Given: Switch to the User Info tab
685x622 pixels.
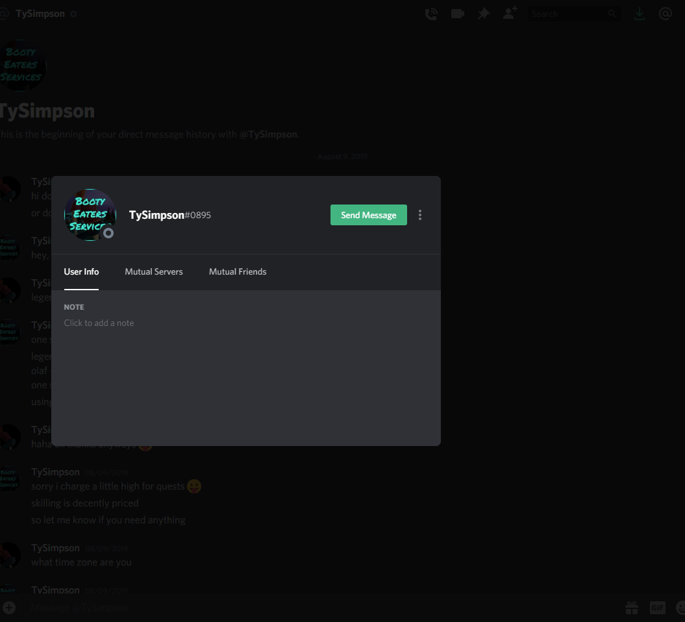Looking at the screenshot, I should (81, 271).
